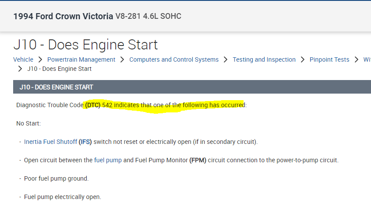Click the chevron after Powertrain Management
Screen dimensions: 371x206
coord(122,59)
